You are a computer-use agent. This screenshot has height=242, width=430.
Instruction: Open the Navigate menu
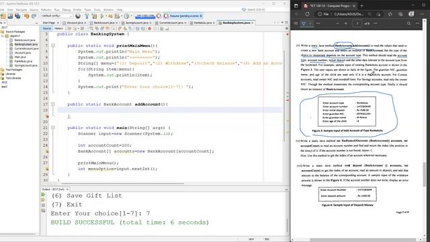click(x=21, y=9)
